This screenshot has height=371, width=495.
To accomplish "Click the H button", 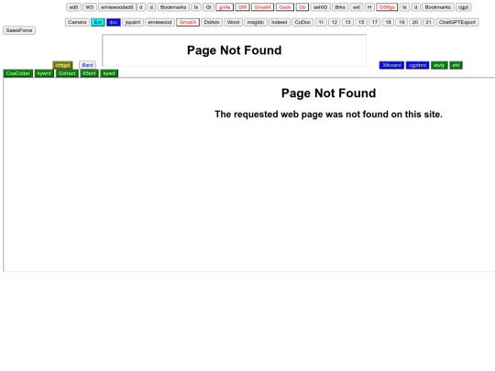I will click(x=369, y=7).
